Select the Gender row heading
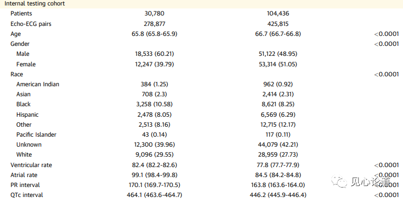This screenshot has height=199, width=403. click(x=20, y=44)
